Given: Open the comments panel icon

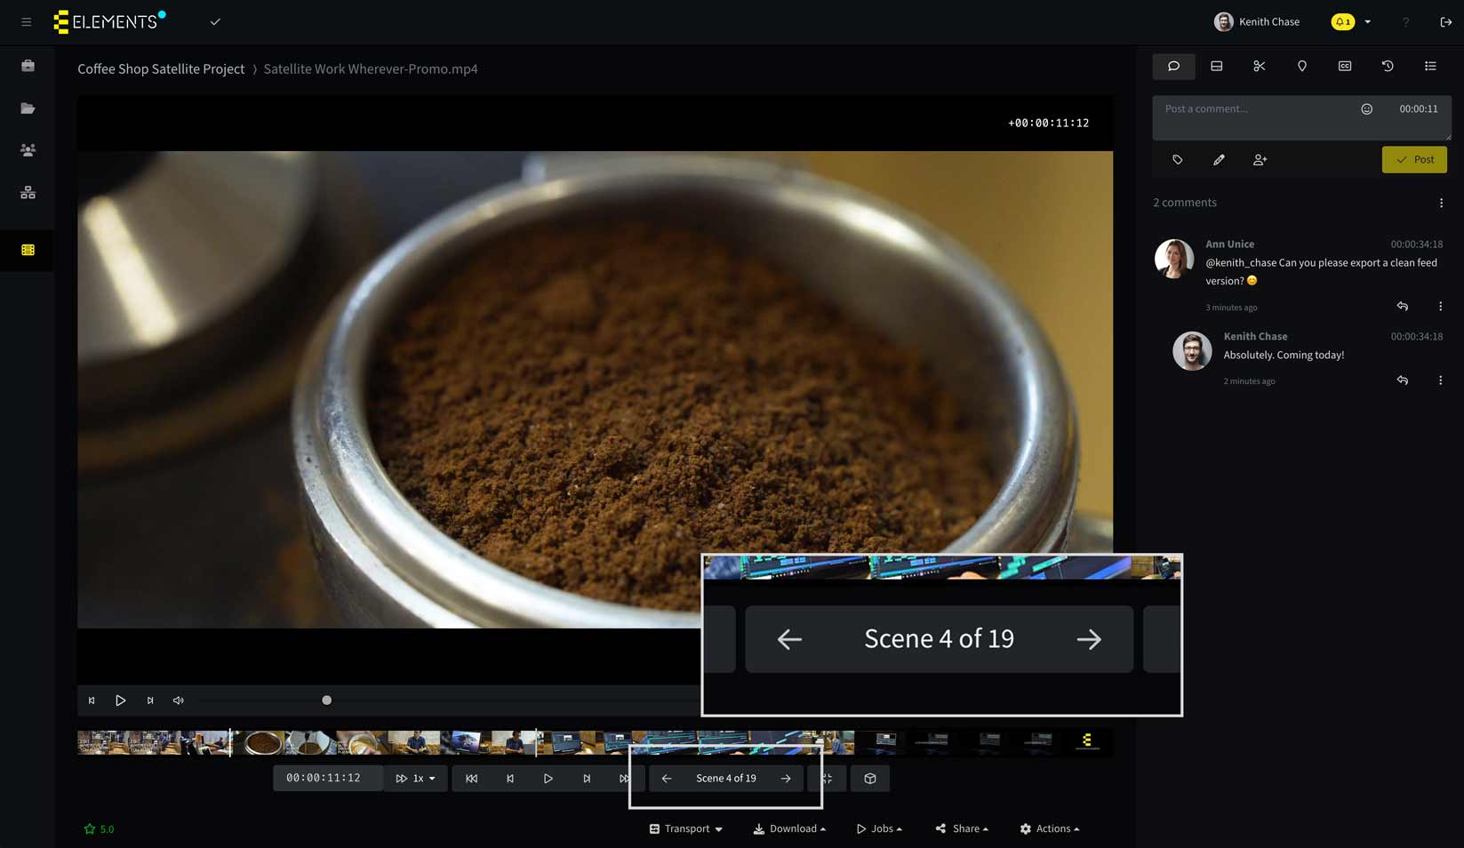Looking at the screenshot, I should click(x=1173, y=66).
